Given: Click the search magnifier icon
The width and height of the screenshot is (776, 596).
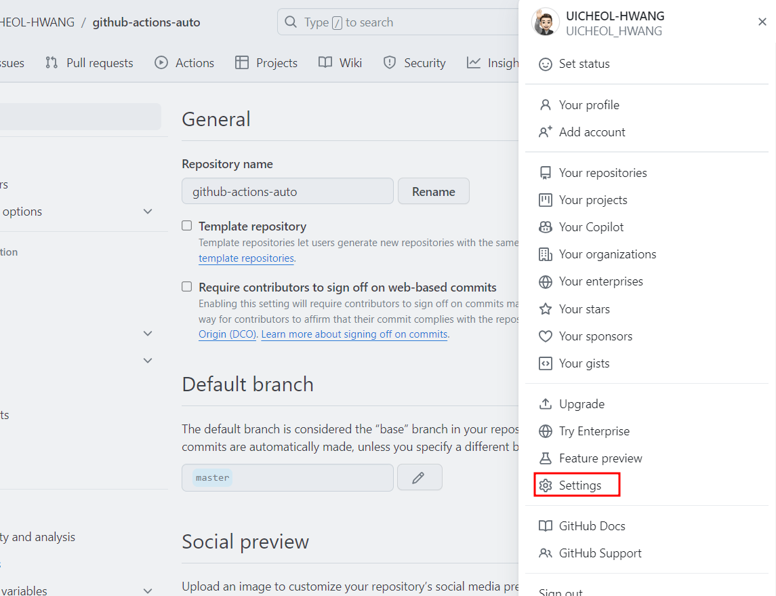Looking at the screenshot, I should pyautogui.click(x=291, y=22).
